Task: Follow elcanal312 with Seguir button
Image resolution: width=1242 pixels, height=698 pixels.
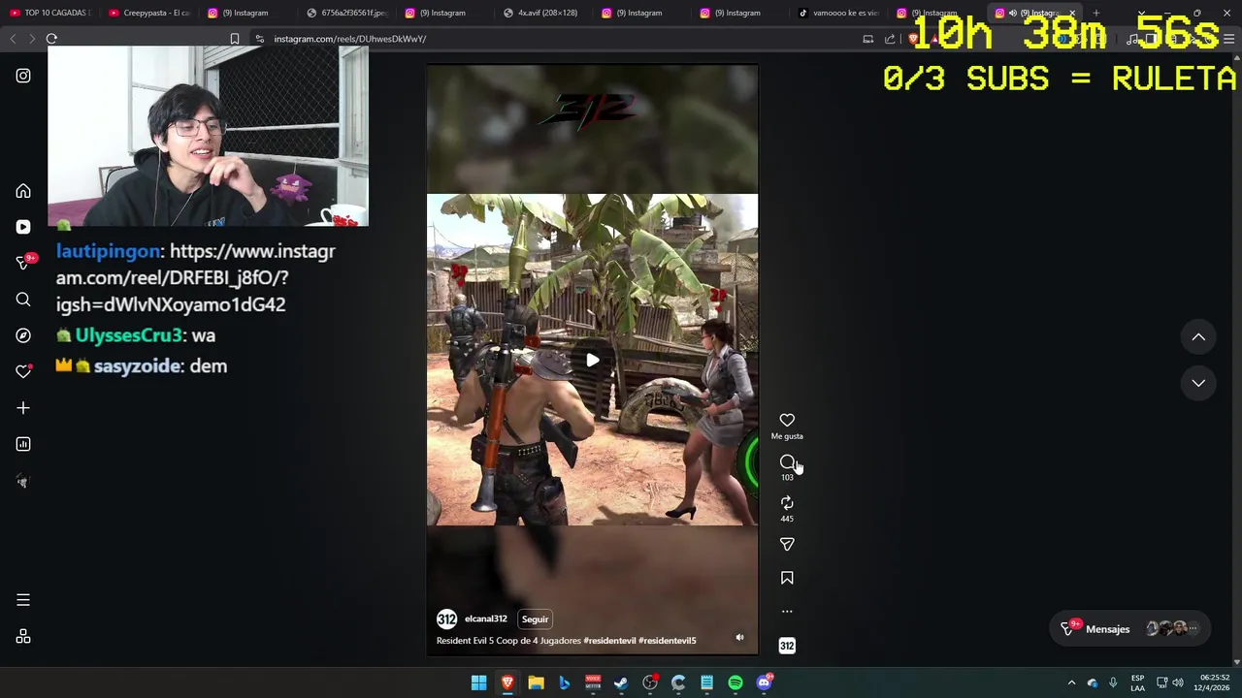Action: (535, 619)
